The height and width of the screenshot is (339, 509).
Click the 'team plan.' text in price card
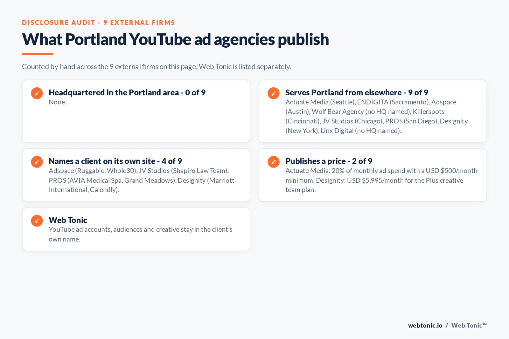click(301, 190)
